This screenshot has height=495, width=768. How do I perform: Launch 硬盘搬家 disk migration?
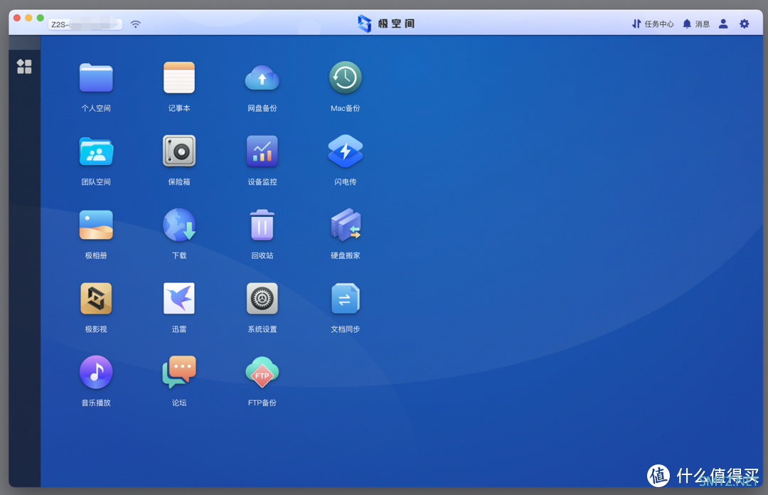coord(346,225)
